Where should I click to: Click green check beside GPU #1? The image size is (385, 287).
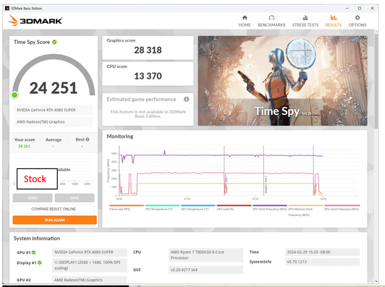tap(34, 252)
